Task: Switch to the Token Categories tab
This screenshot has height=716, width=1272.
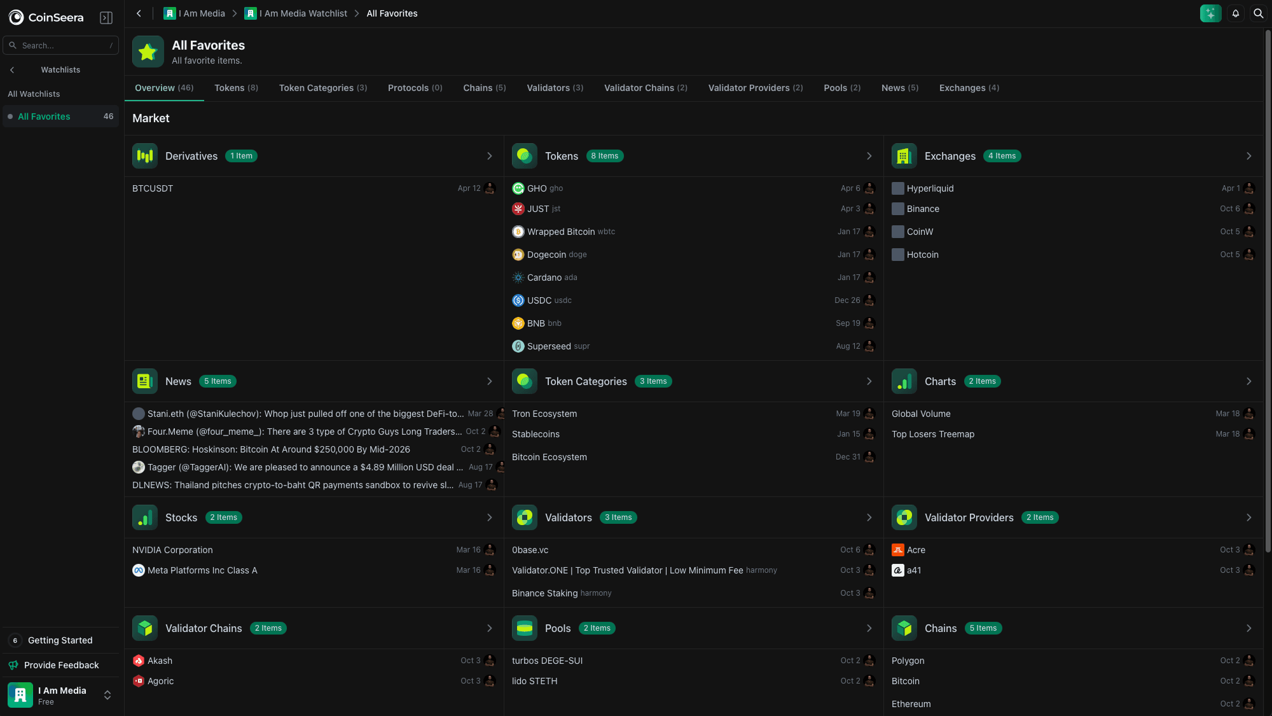Action: 323,88
